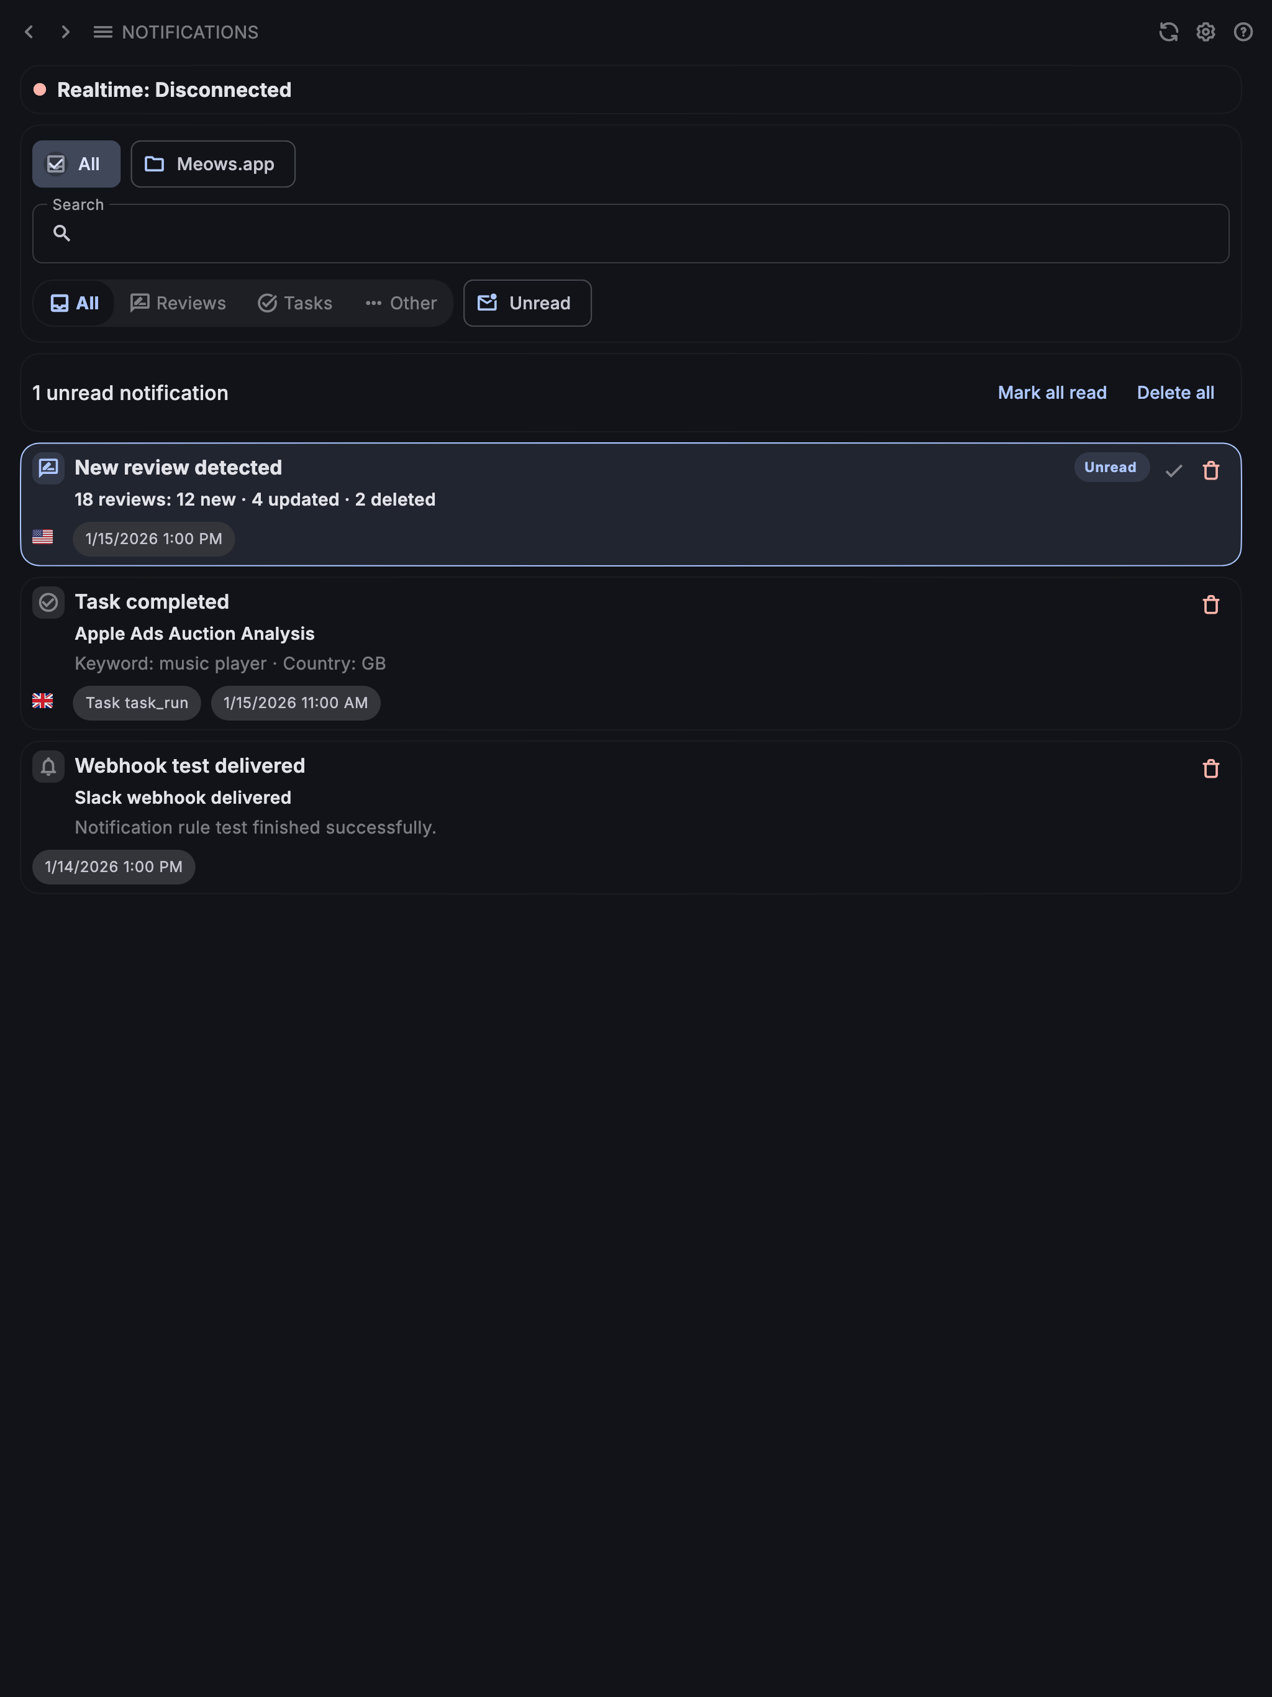The height and width of the screenshot is (1697, 1272).
Task: Click the Delete all link
Action: pos(1175,393)
